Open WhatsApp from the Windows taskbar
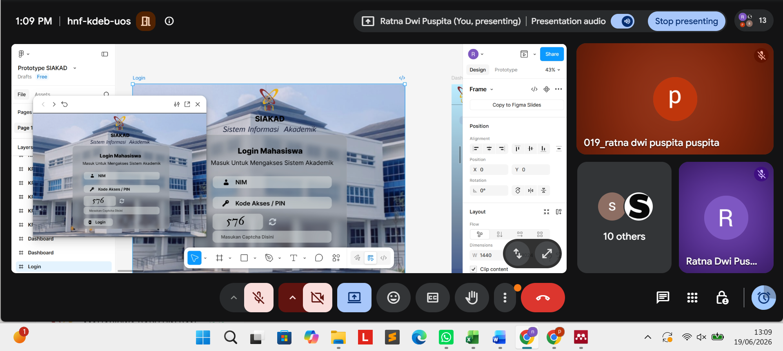The image size is (783, 351). coord(446,337)
